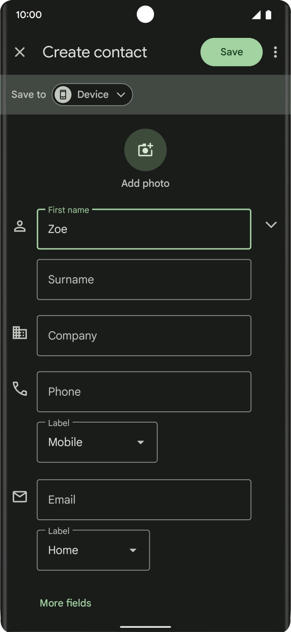
Task: Tap the battery icon in the status bar
Action: point(268,15)
